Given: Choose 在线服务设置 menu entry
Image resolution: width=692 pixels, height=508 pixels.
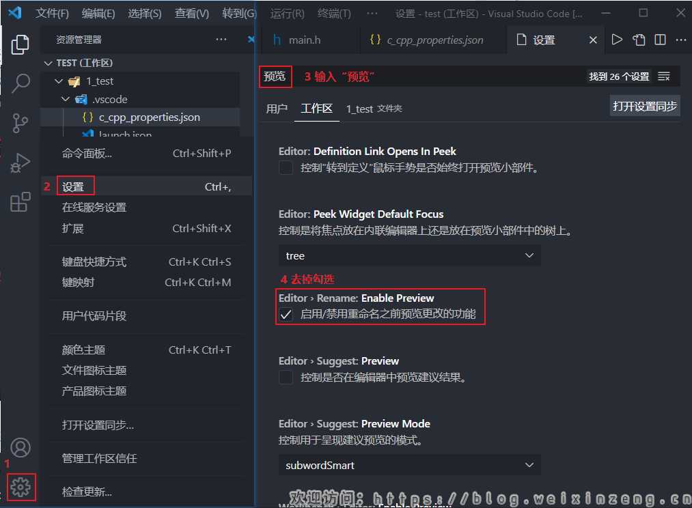Looking at the screenshot, I should (146, 208).
